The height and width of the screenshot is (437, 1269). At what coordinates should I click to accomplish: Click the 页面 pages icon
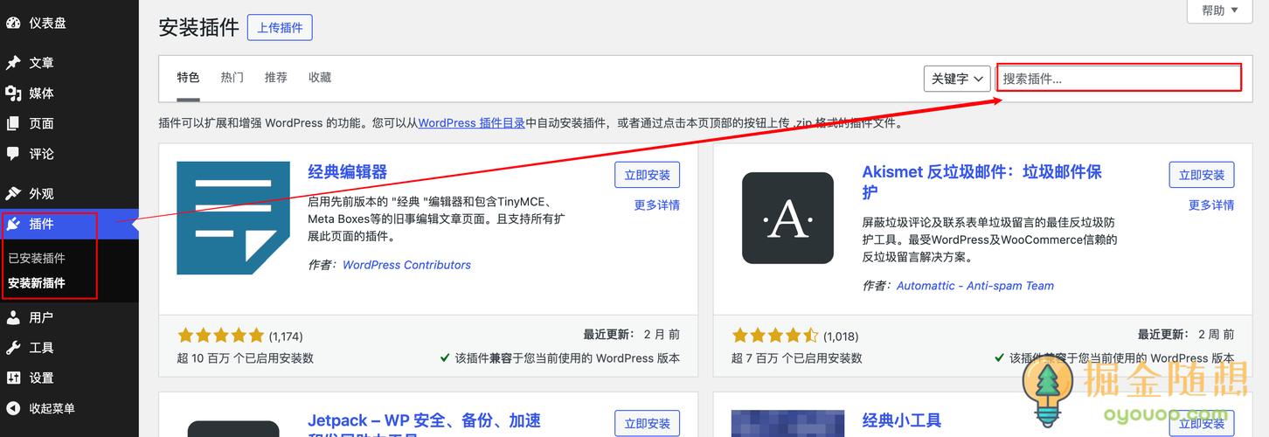(x=13, y=123)
